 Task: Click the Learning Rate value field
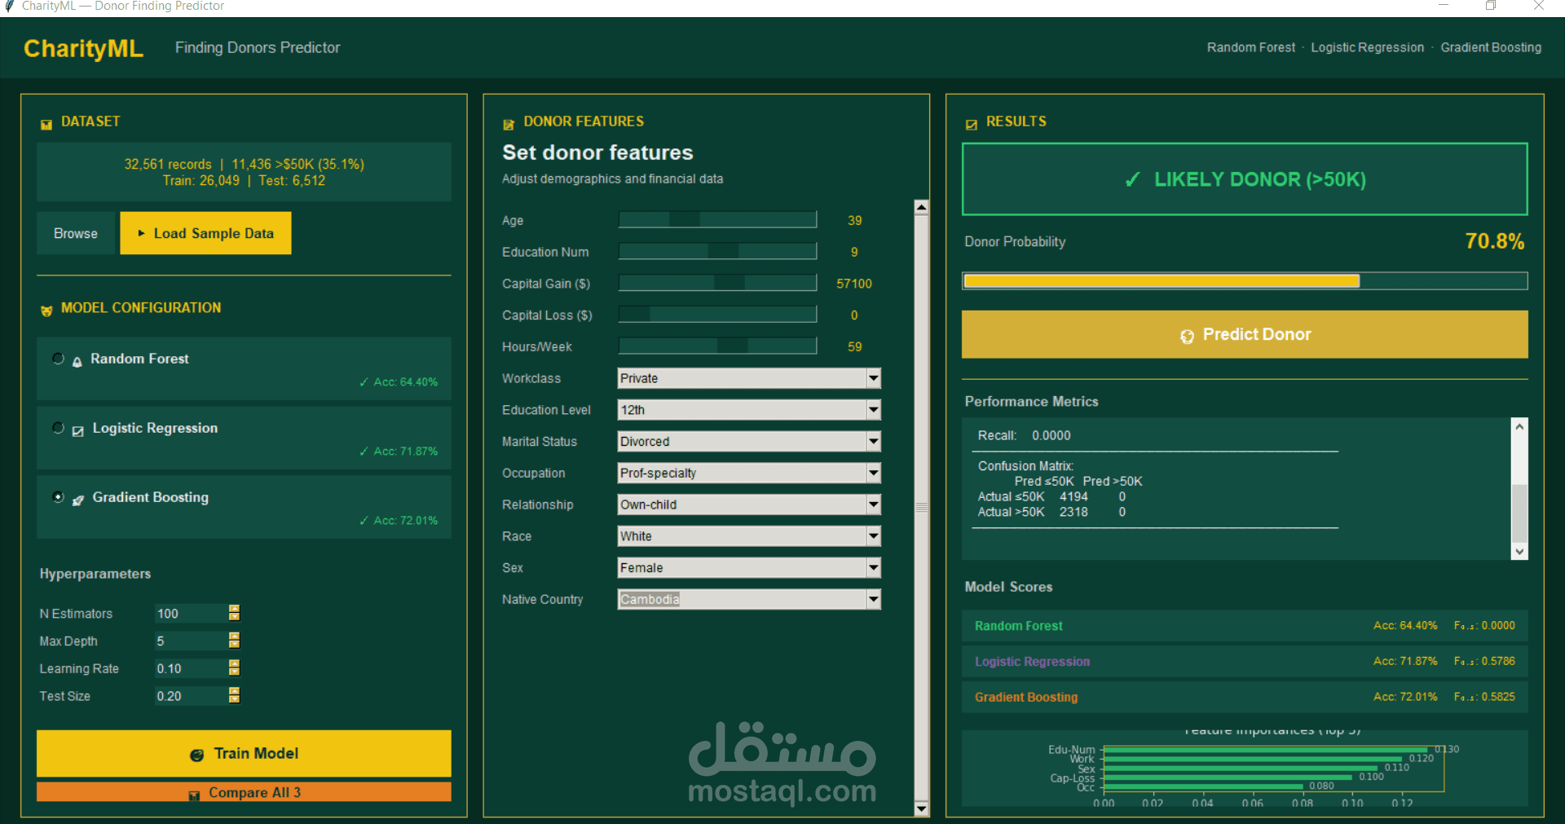tap(191, 668)
